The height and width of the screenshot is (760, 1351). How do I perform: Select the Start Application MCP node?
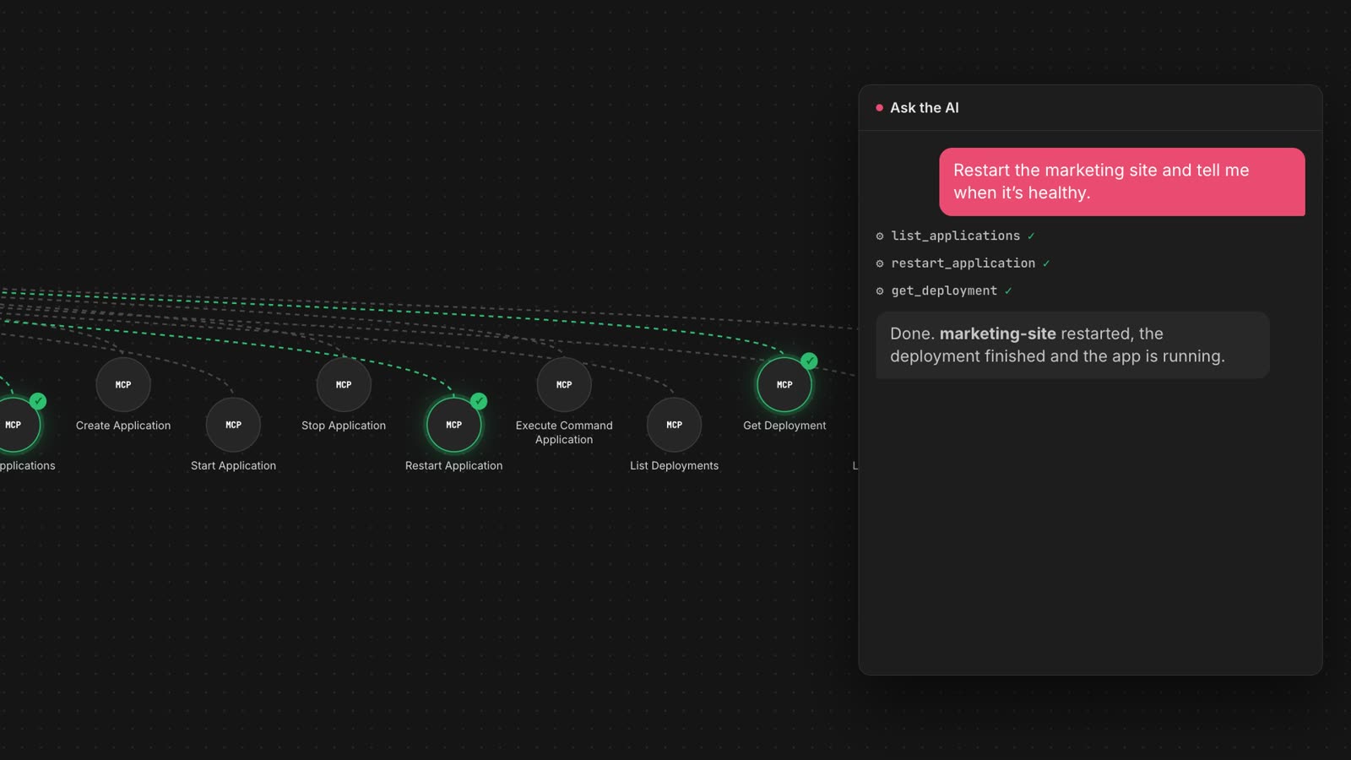(233, 425)
